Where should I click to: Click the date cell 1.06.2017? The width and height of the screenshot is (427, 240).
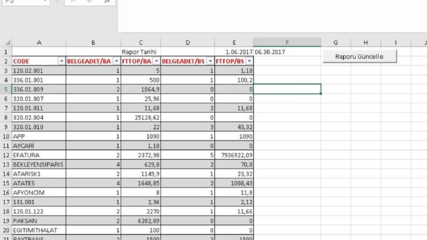234,52
